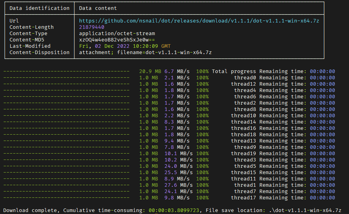Viewport: 349px width, 214px height.
Task: Select the application/octet-stream content type
Action: (x=117, y=34)
